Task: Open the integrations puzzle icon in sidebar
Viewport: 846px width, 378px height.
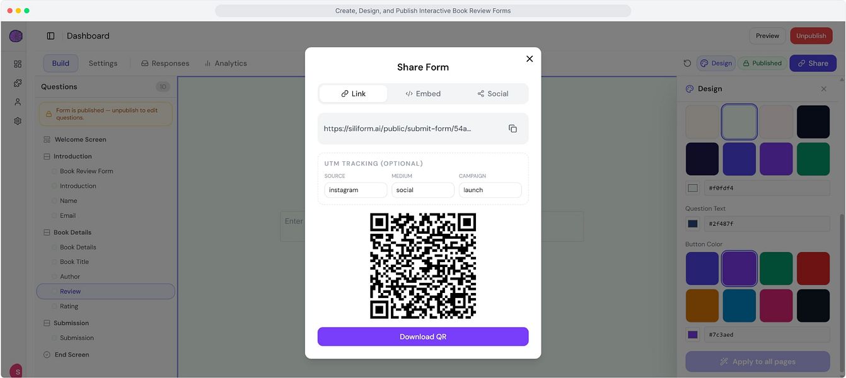Action: click(18, 83)
